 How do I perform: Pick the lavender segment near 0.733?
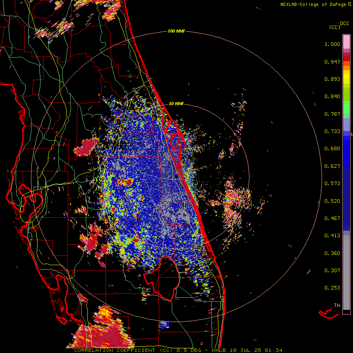[x=346, y=125]
